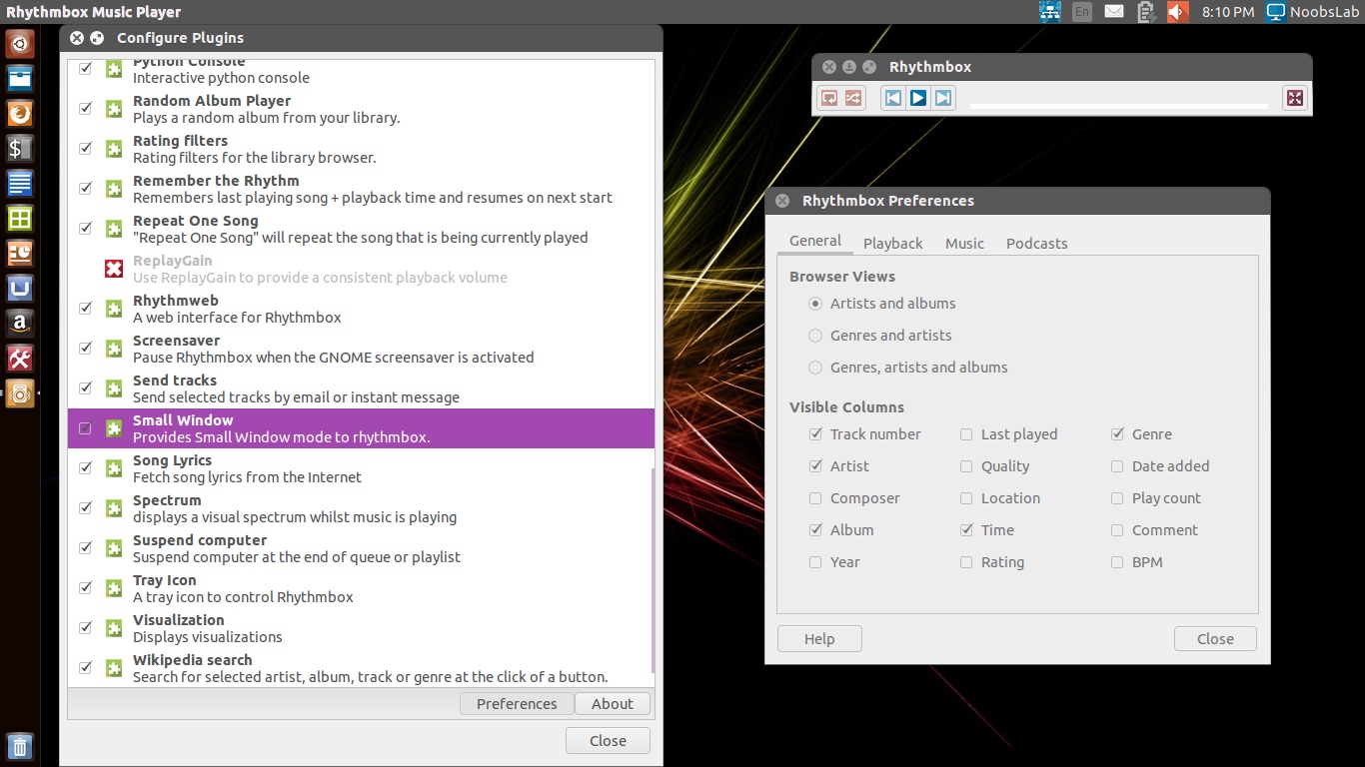The image size is (1365, 767).
Task: Hide the Track number column
Action: [815, 434]
